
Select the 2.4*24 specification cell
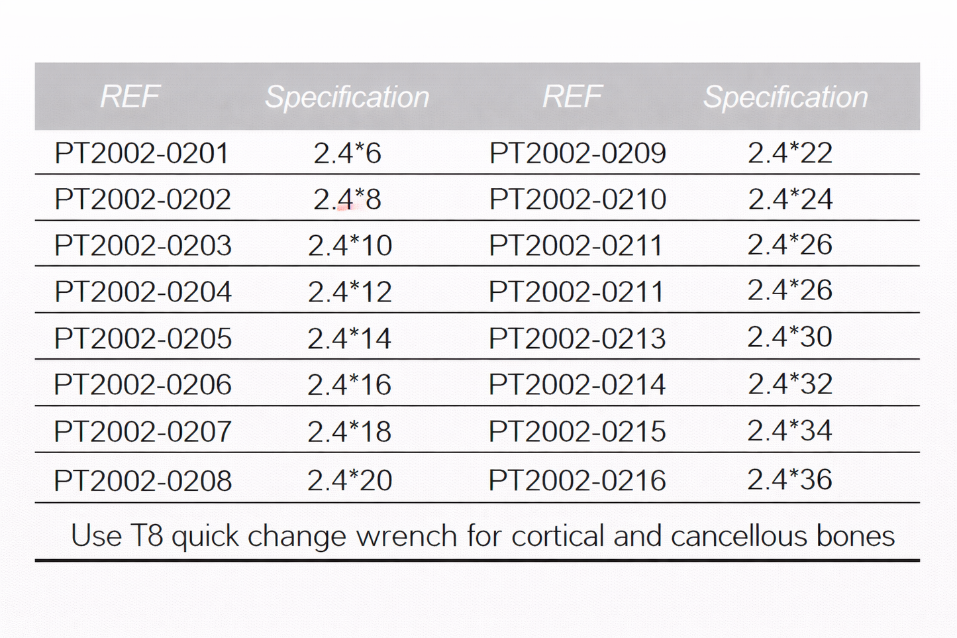pyautogui.click(x=790, y=199)
